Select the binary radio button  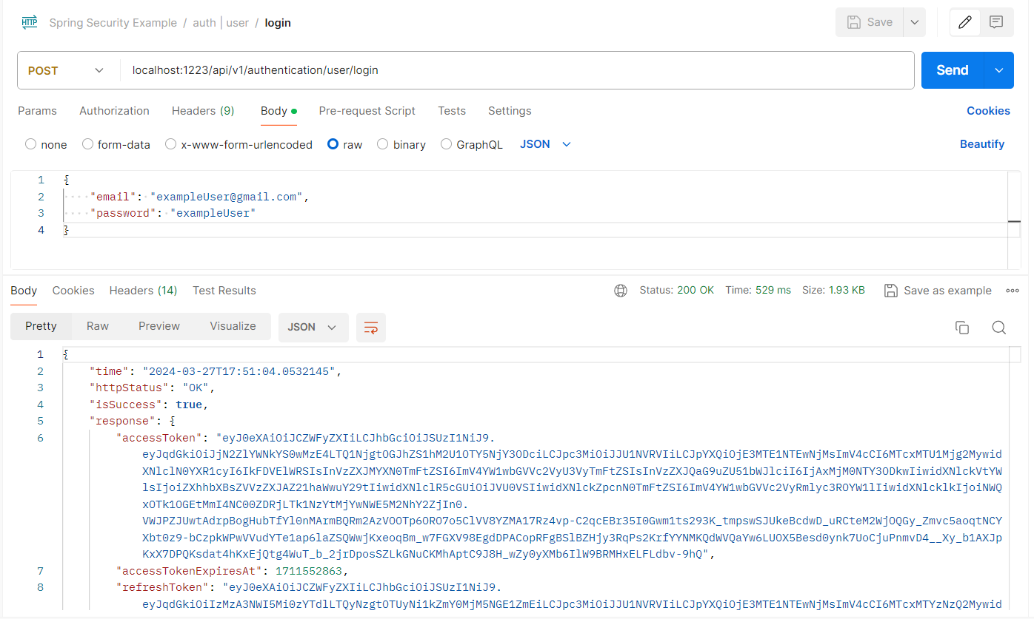pyautogui.click(x=383, y=144)
